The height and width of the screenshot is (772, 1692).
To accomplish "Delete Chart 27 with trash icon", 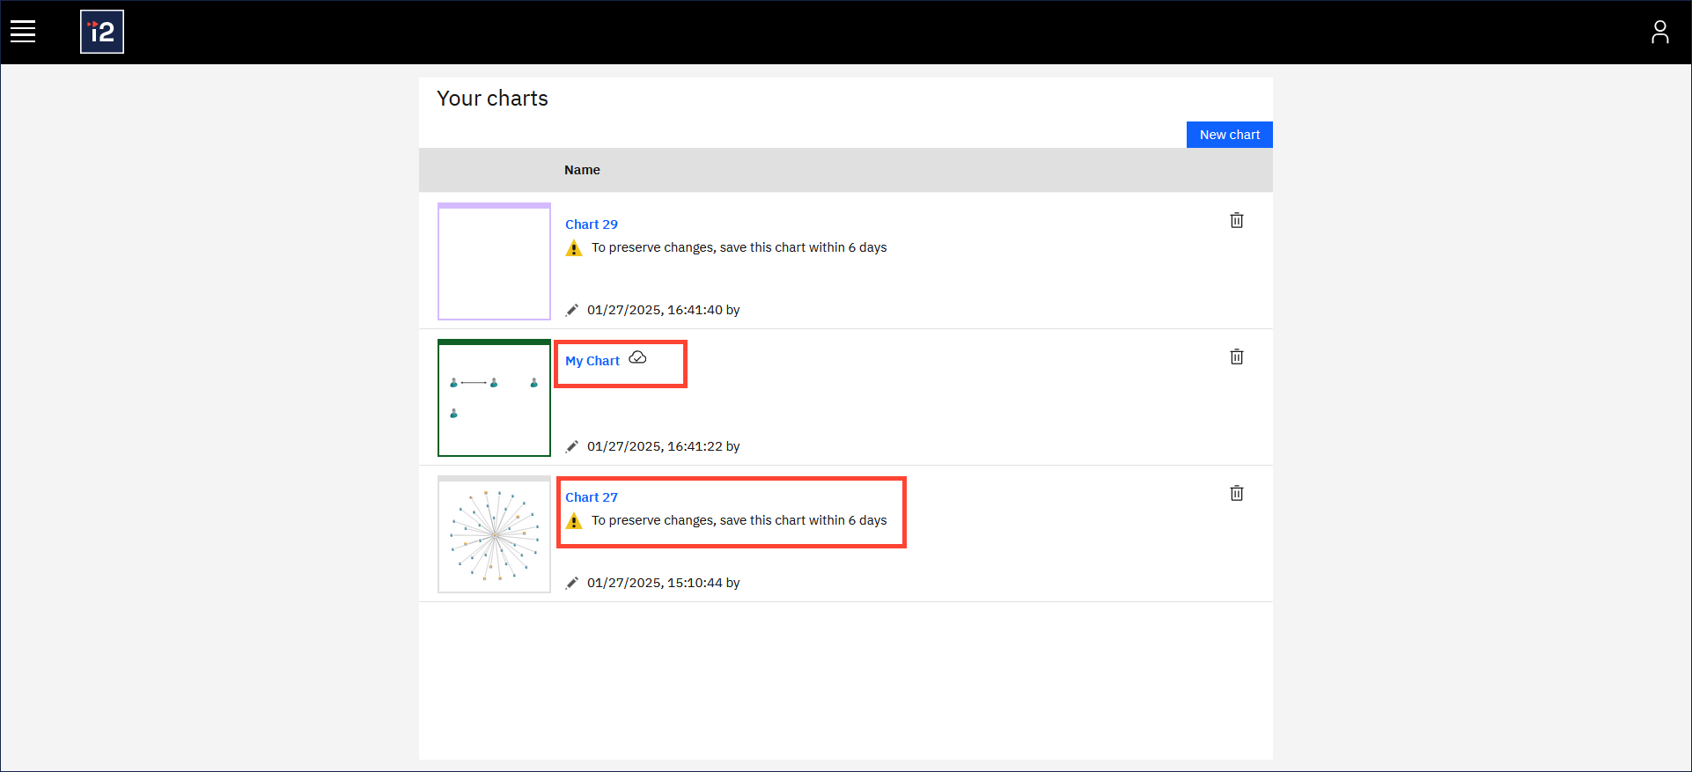I will tap(1237, 493).
